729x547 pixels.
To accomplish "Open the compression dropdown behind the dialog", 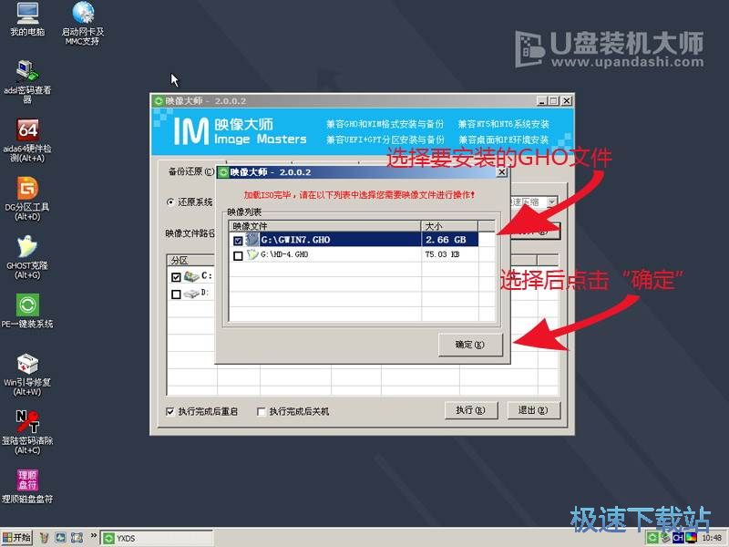I will [x=551, y=201].
